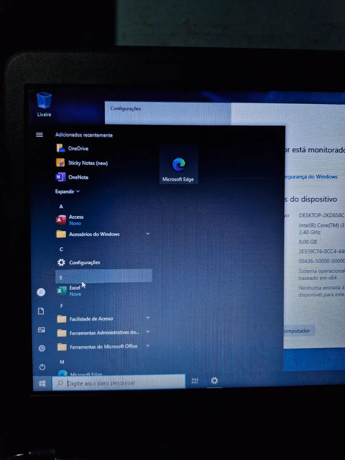Click the letter F section header
345x460 pixels.
61,306
